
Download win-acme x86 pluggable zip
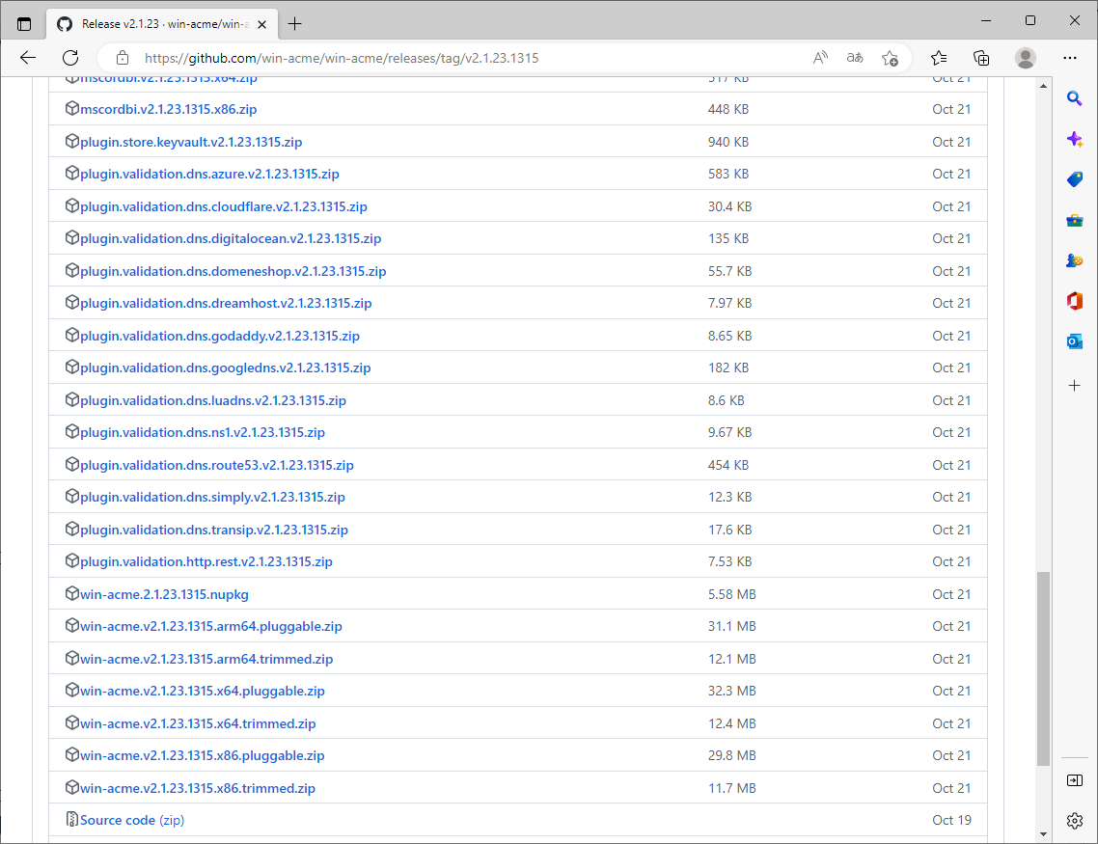[x=203, y=756]
